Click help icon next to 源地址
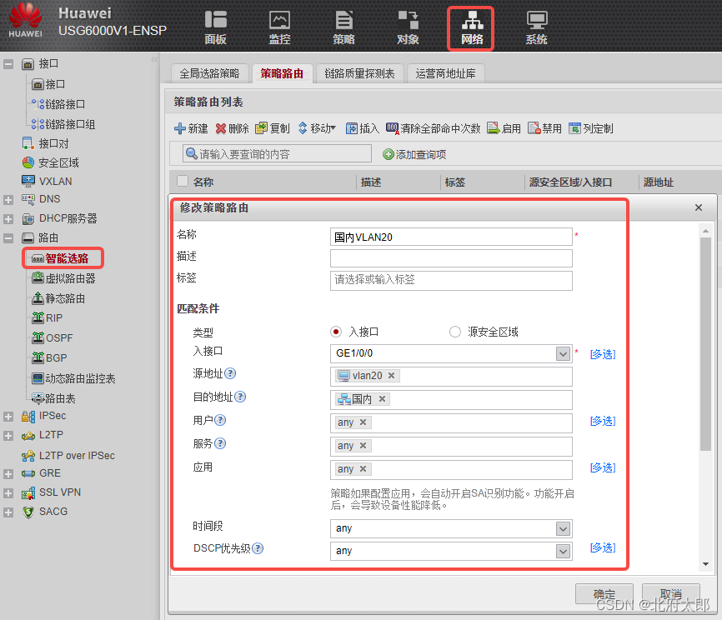 [x=230, y=373]
